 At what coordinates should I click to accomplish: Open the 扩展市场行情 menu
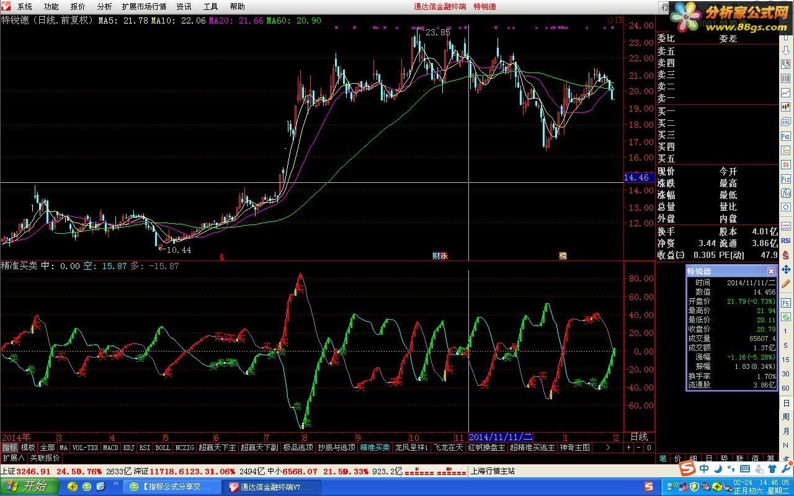coord(144,6)
